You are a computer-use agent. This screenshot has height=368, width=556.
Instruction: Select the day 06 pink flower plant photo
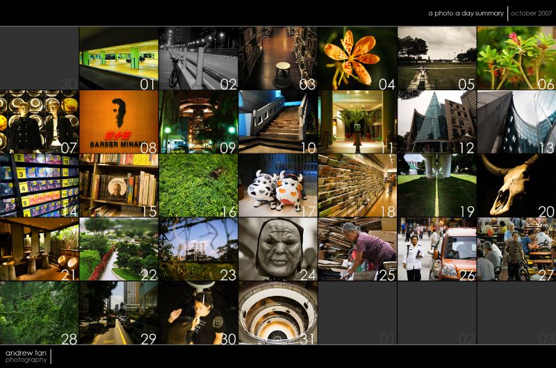pos(516,58)
